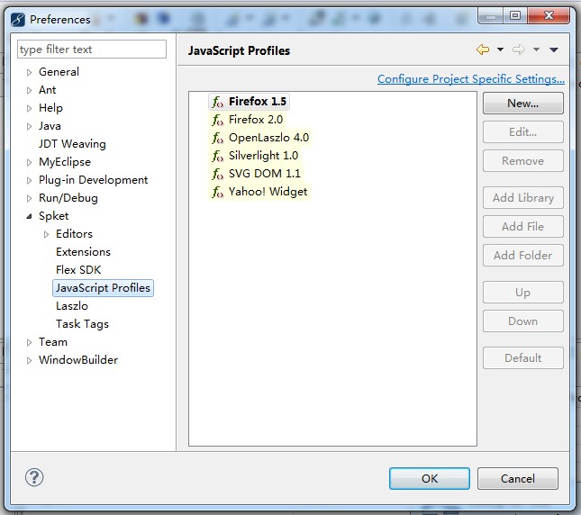Screen dimensions: 581x515
Task: Expand the Team tree node
Action: (29, 342)
